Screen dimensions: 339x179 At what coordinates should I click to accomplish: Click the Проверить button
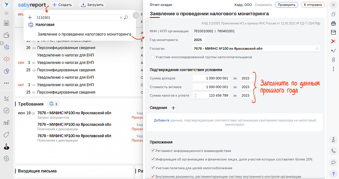tap(287, 5)
